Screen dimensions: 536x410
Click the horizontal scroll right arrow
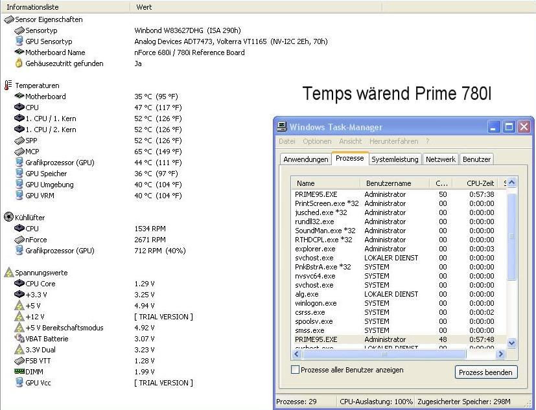pos(500,354)
